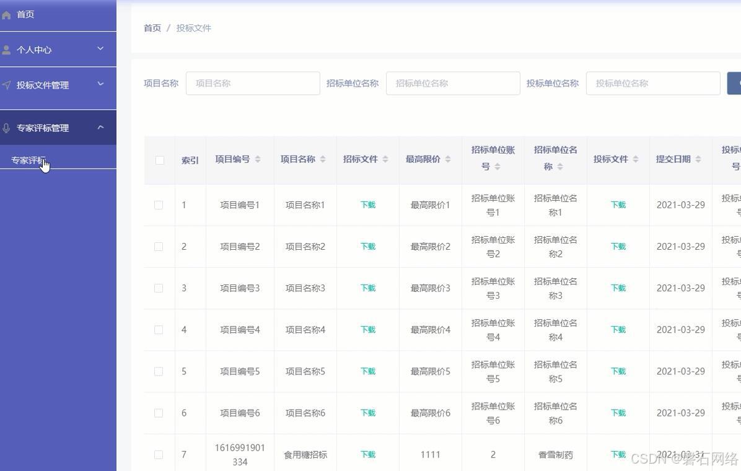
Task: Go to 首页 breadcrumb link
Action: (152, 28)
